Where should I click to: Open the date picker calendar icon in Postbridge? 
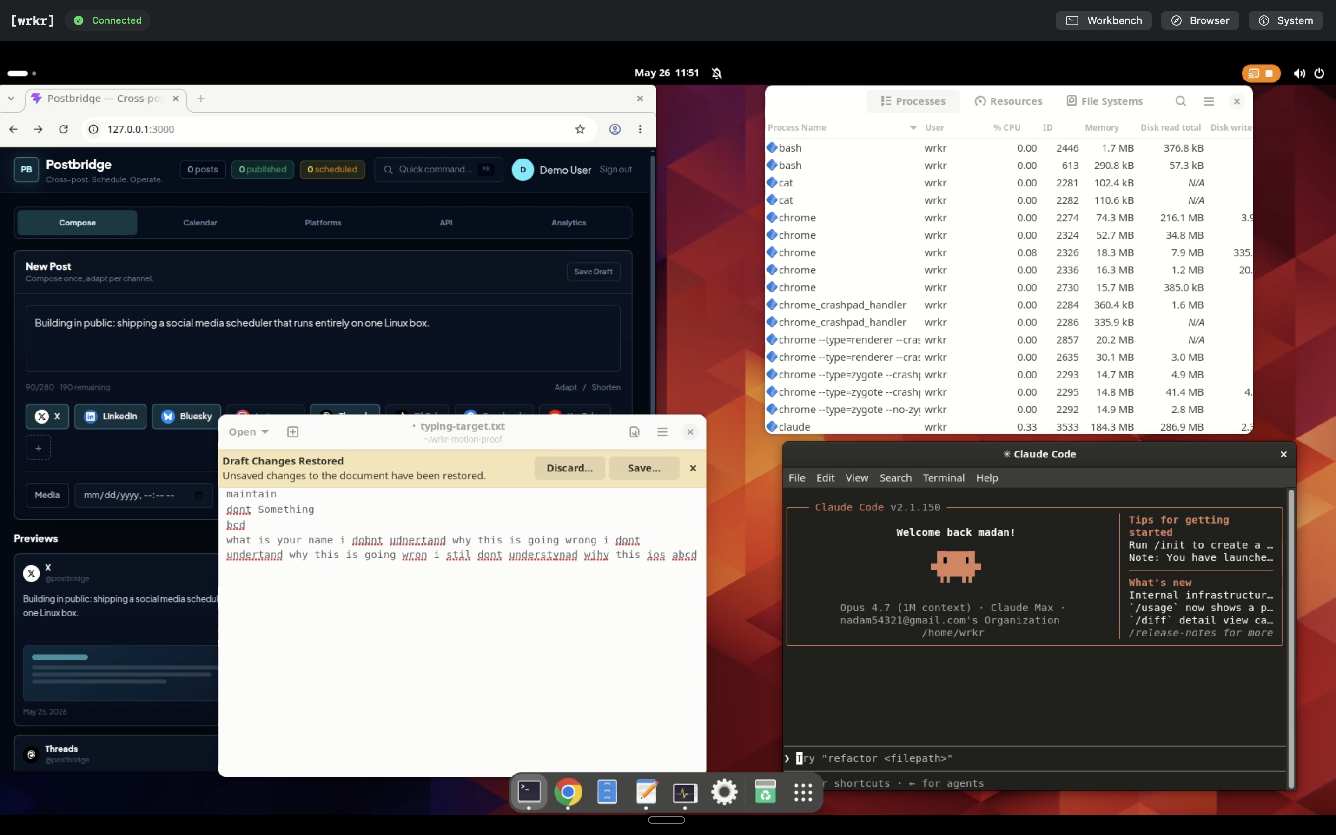[199, 495]
